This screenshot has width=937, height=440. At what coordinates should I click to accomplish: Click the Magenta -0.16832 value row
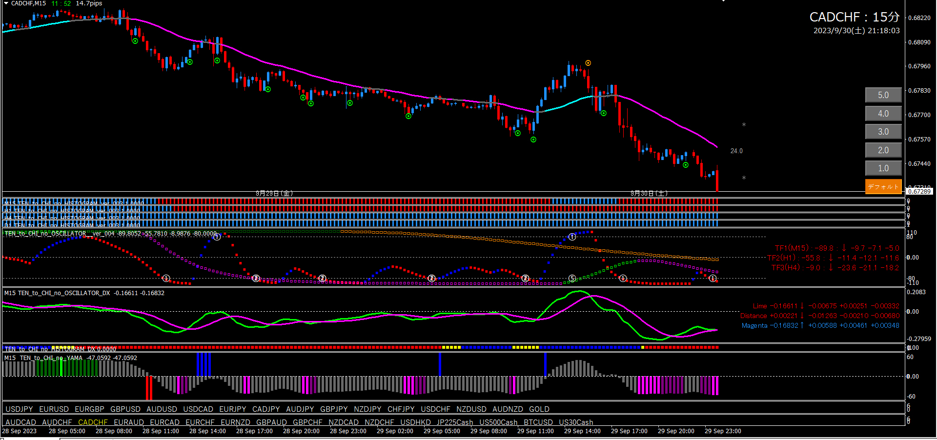[820, 325]
